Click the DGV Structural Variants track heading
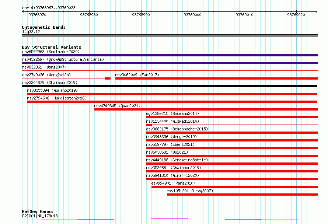The width and height of the screenshot is (328, 224). 52,47
